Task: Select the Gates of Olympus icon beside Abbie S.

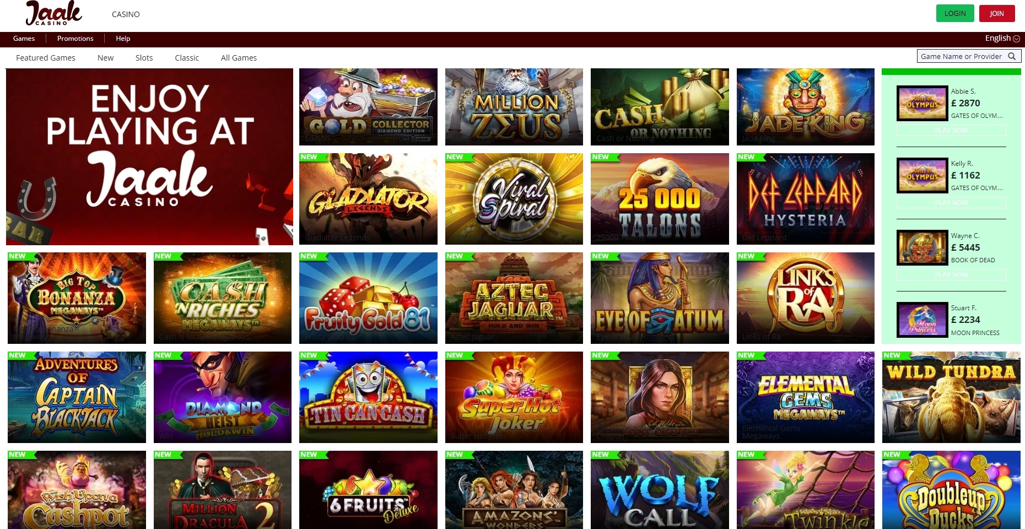Action: point(922,103)
